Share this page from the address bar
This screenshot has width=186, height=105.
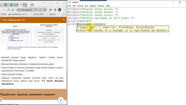pos(40,10)
